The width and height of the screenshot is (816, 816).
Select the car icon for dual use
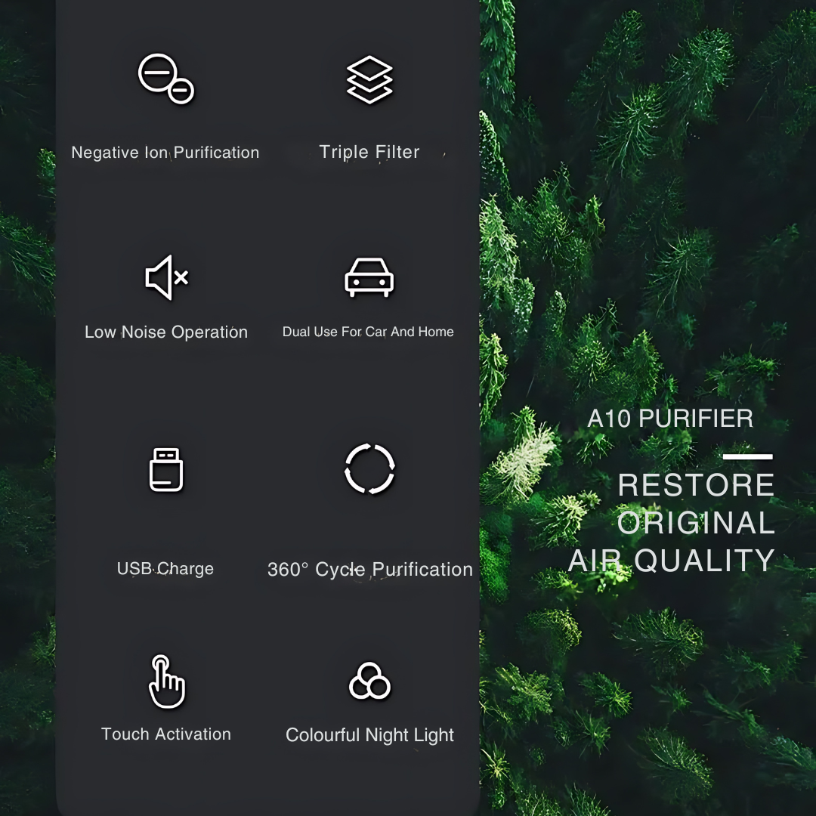click(369, 277)
